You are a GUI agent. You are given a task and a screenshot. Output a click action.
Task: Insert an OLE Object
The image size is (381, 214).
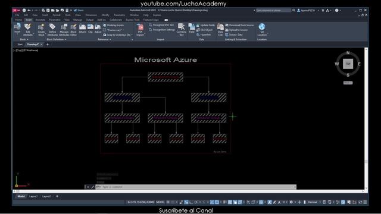point(204,30)
